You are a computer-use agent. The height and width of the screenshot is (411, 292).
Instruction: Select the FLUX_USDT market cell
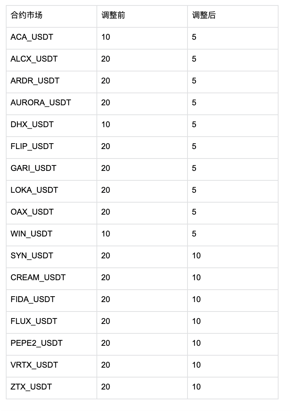[34, 321]
